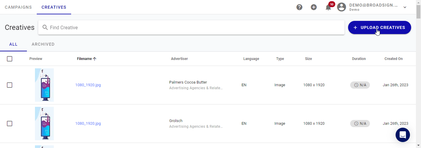Click the Filename sort arrow icon
Screen dimensions: 421x148
[x=95, y=59]
